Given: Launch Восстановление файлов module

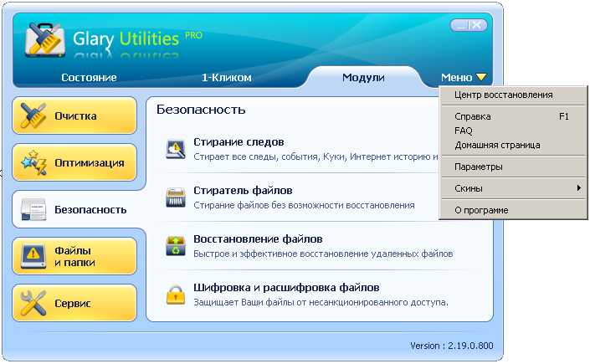Looking at the screenshot, I should pyautogui.click(x=258, y=239).
